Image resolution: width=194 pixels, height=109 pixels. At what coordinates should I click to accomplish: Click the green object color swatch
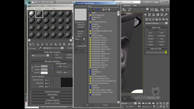(x=166, y=52)
